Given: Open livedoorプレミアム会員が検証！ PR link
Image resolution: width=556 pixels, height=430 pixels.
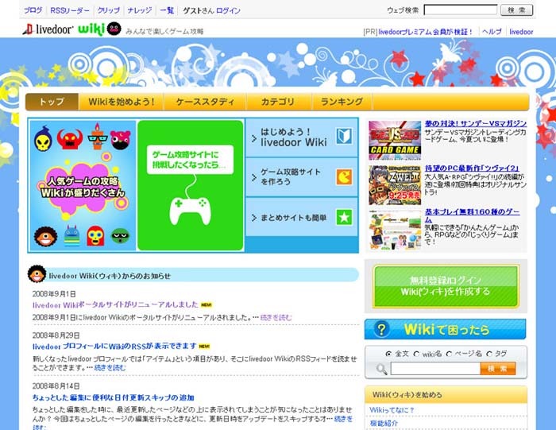Looking at the screenshot, I should (x=426, y=32).
